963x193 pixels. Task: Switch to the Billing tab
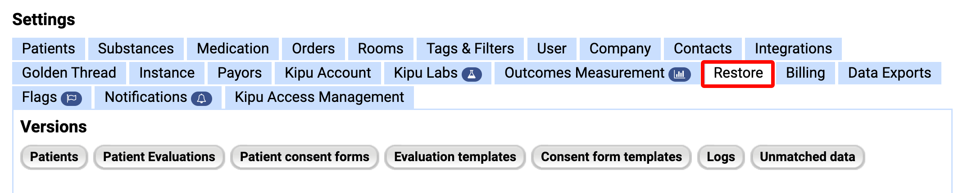click(x=805, y=73)
